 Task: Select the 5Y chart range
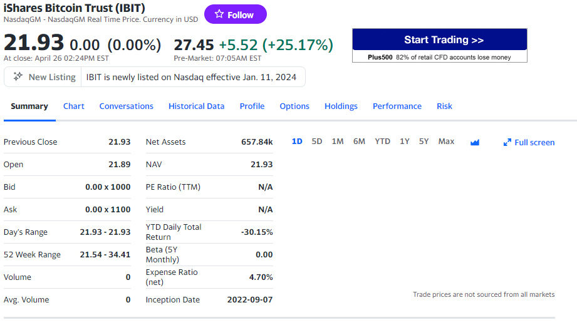[x=424, y=142]
